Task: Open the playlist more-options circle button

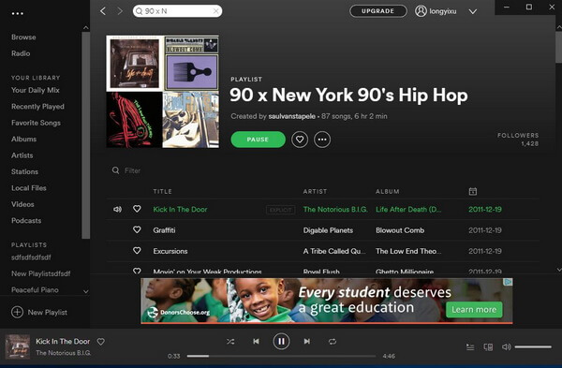Action: click(x=322, y=140)
